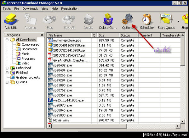
Task: Click the horizontal scrollbar thumb
Action: tap(89, 126)
